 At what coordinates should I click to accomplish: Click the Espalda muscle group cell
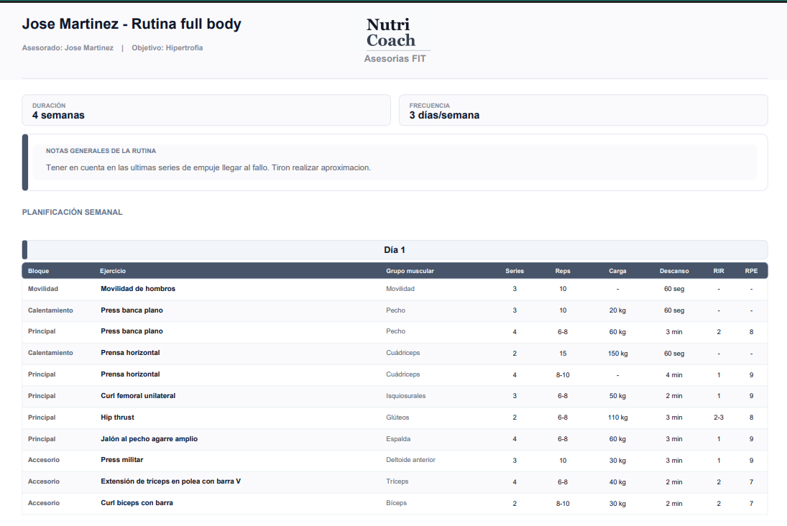pyautogui.click(x=398, y=439)
